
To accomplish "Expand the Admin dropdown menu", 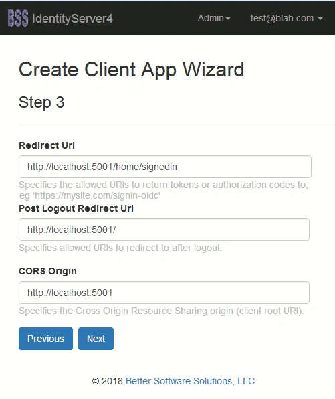I will pyautogui.click(x=214, y=18).
